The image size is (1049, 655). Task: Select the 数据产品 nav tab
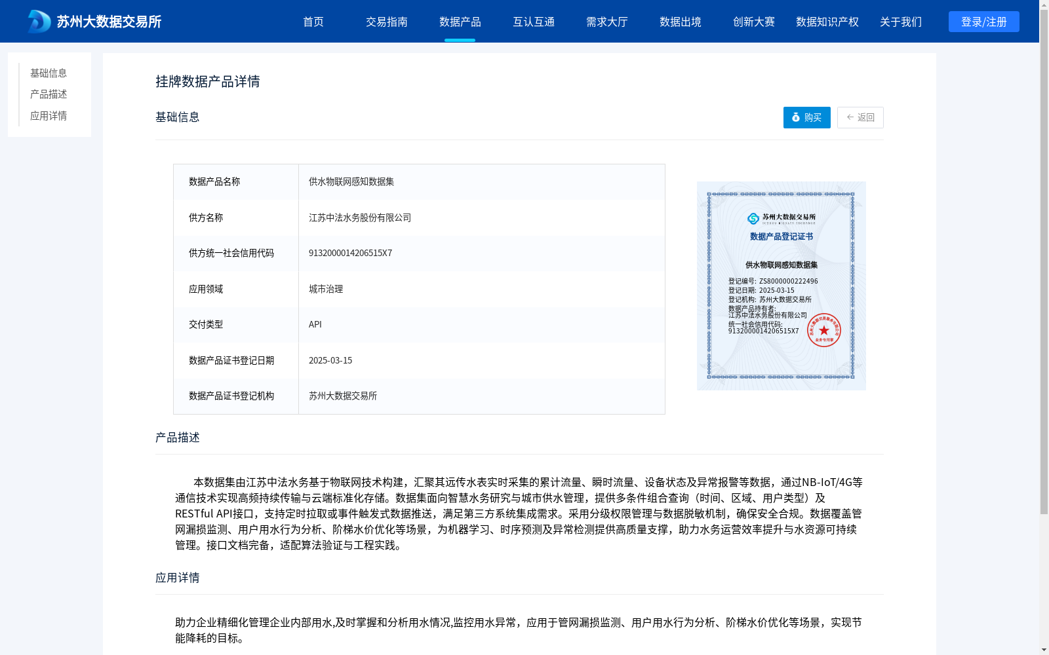pyautogui.click(x=460, y=22)
